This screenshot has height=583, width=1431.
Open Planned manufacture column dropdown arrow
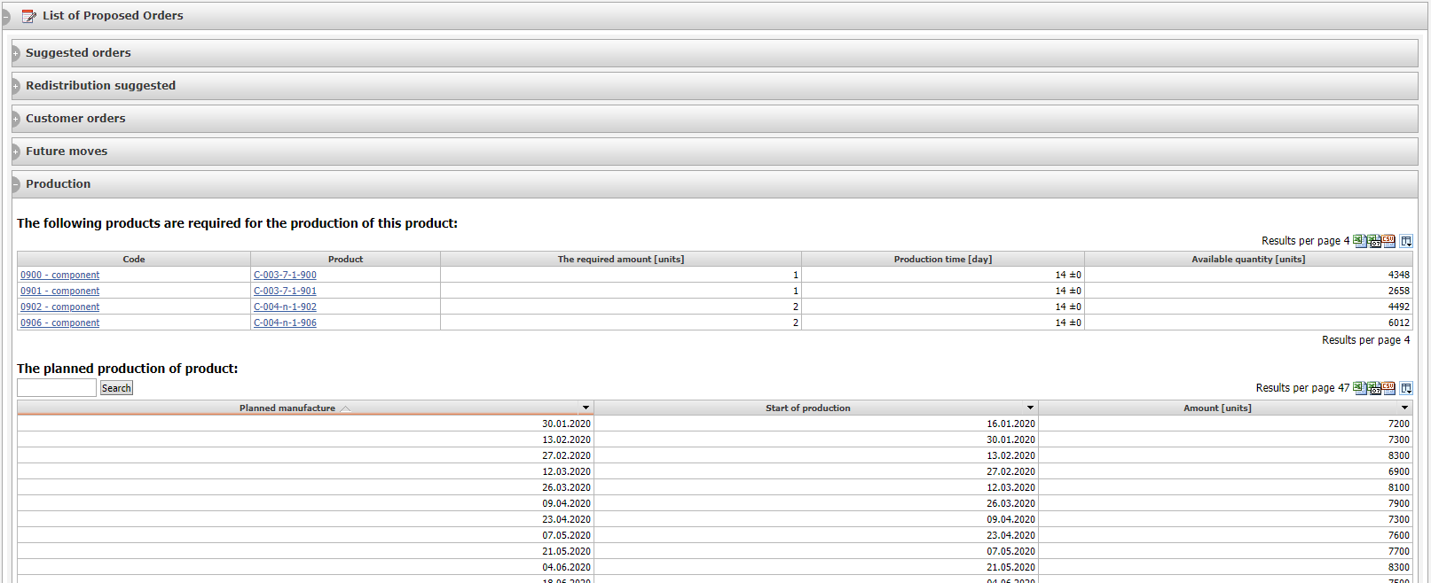(x=586, y=408)
